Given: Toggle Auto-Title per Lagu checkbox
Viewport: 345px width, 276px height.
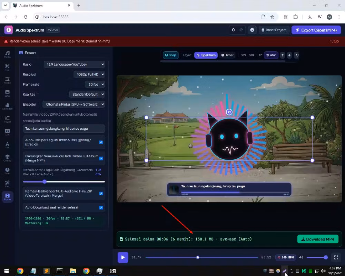Looking at the screenshot, I should [x=101, y=142].
